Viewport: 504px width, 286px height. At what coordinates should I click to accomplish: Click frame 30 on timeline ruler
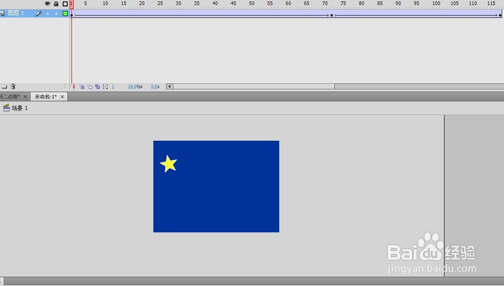click(x=178, y=3)
